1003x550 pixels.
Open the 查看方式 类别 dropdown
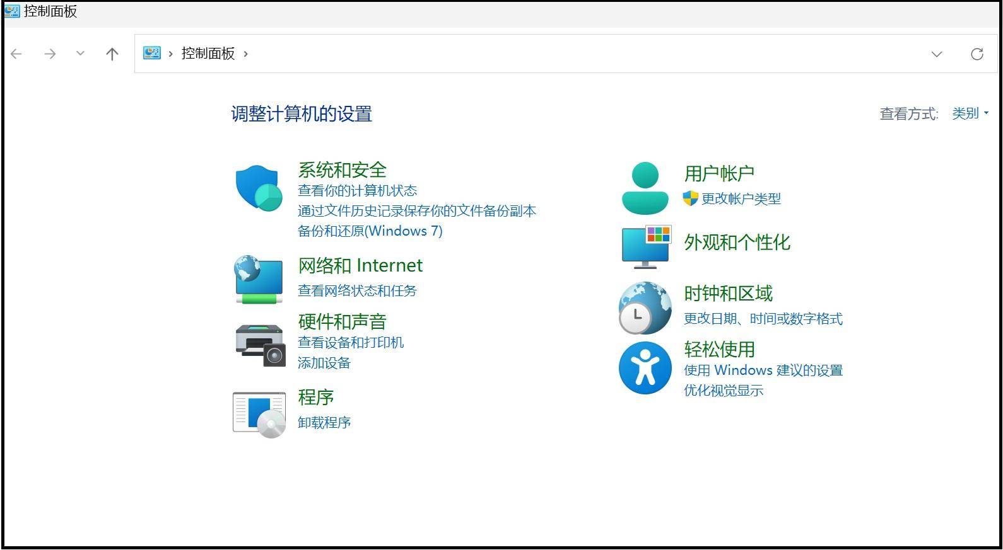970,113
